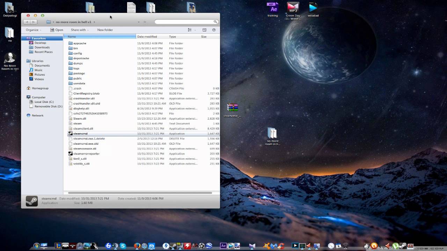Open the training After Effects project on desktop

point(273,9)
